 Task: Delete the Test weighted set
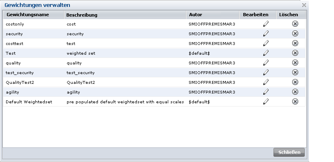tap(295, 53)
